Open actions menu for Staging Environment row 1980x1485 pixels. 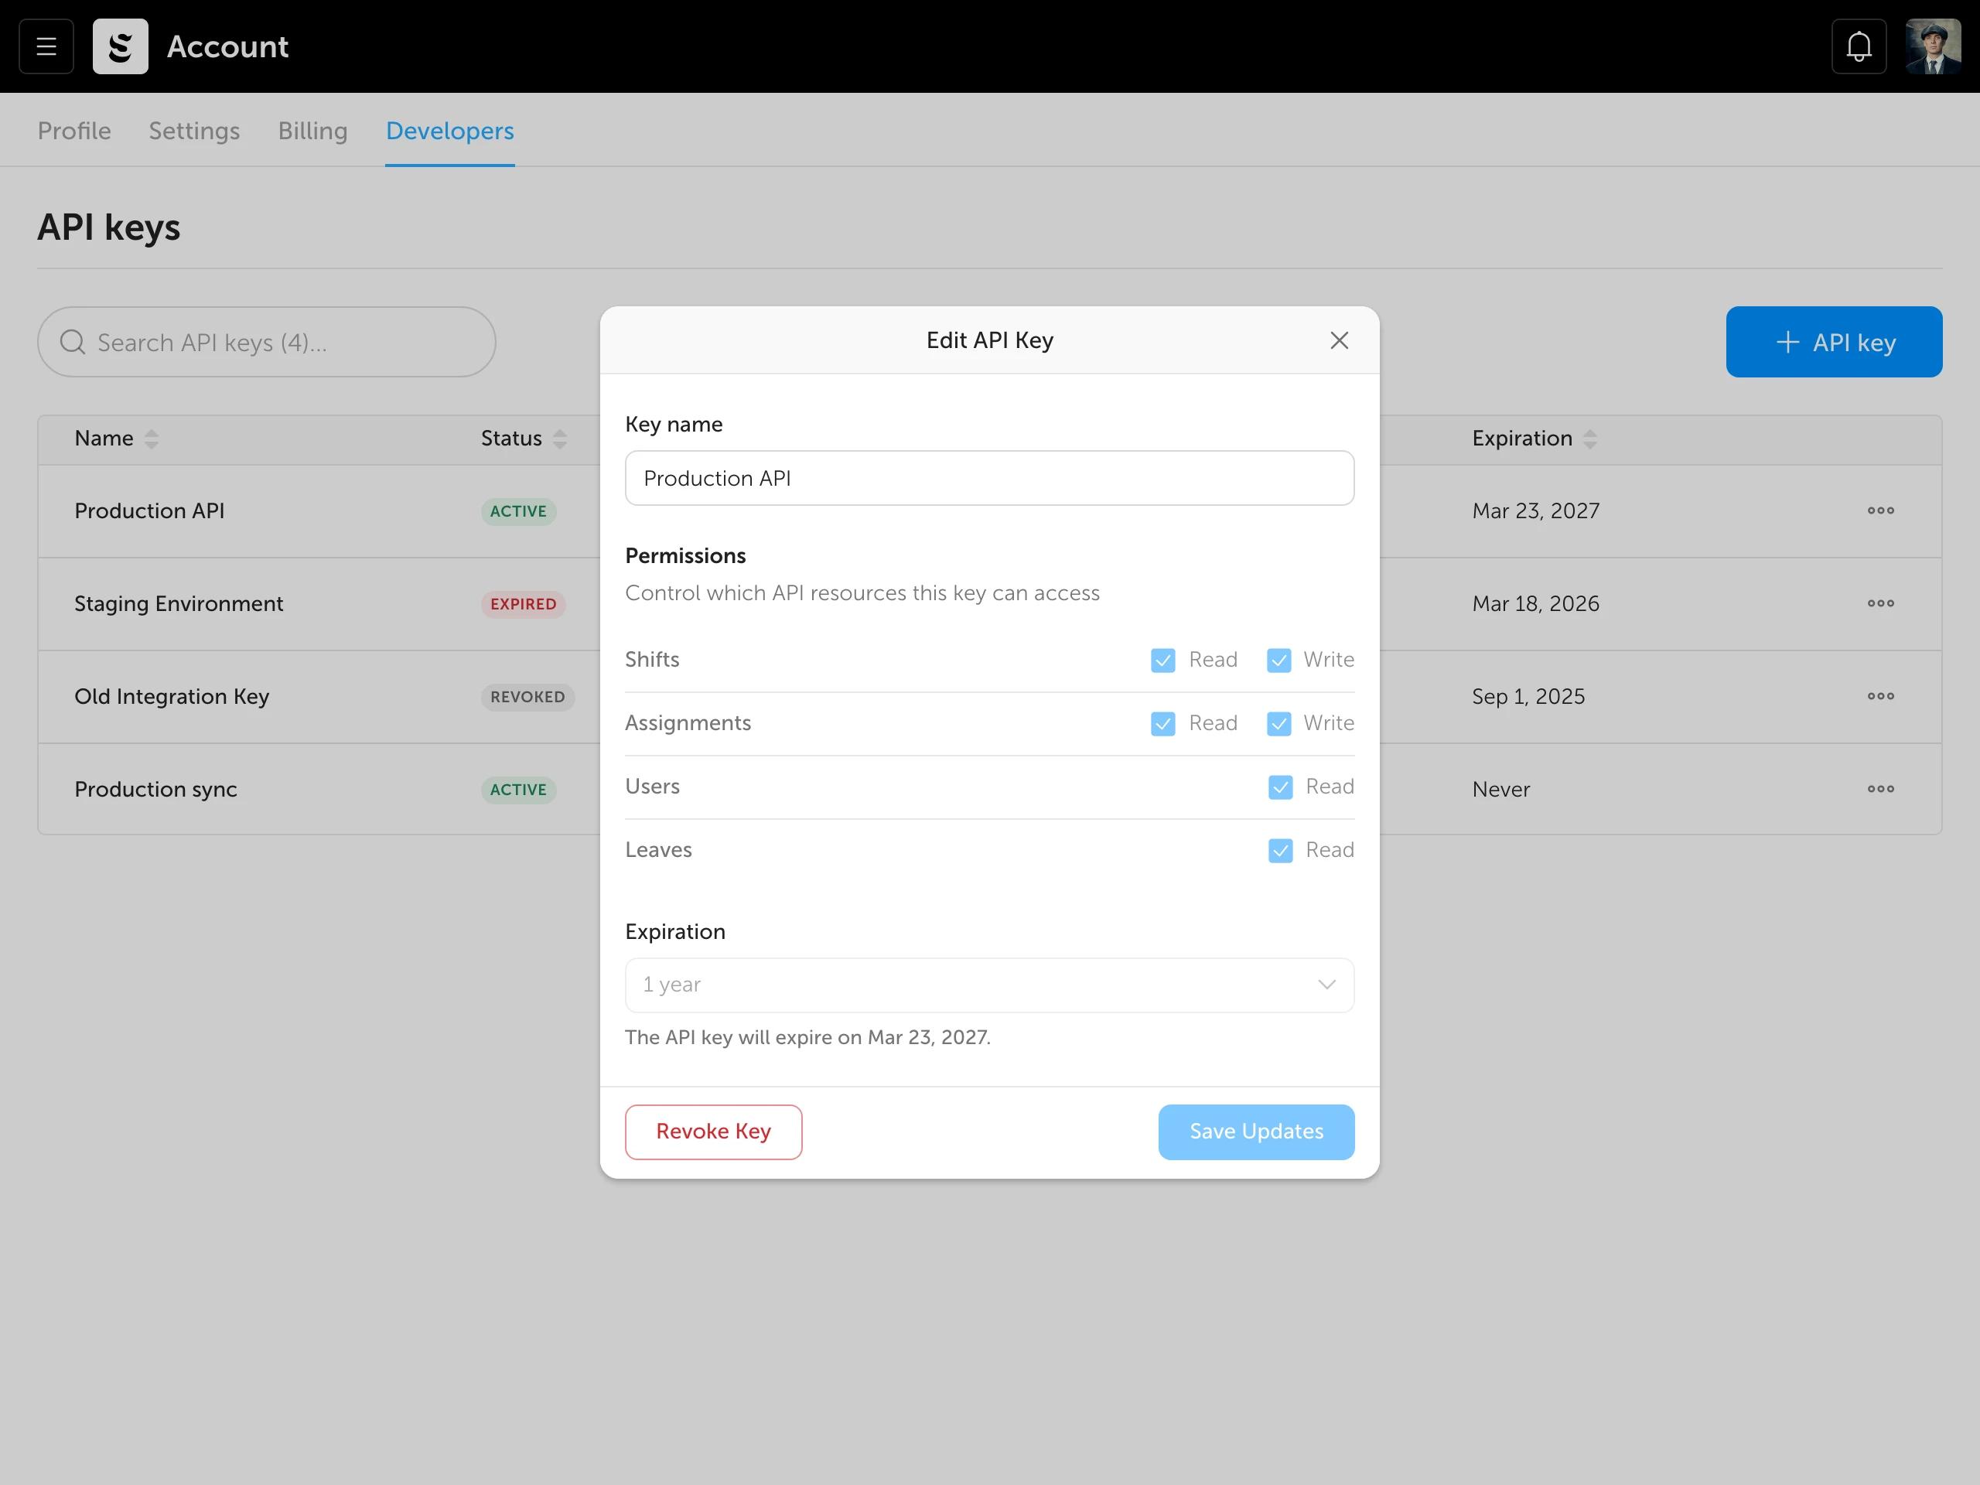point(1879,603)
